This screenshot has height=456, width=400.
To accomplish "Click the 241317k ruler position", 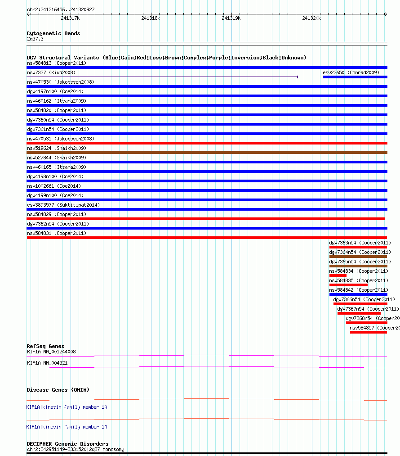I will [x=70, y=18].
